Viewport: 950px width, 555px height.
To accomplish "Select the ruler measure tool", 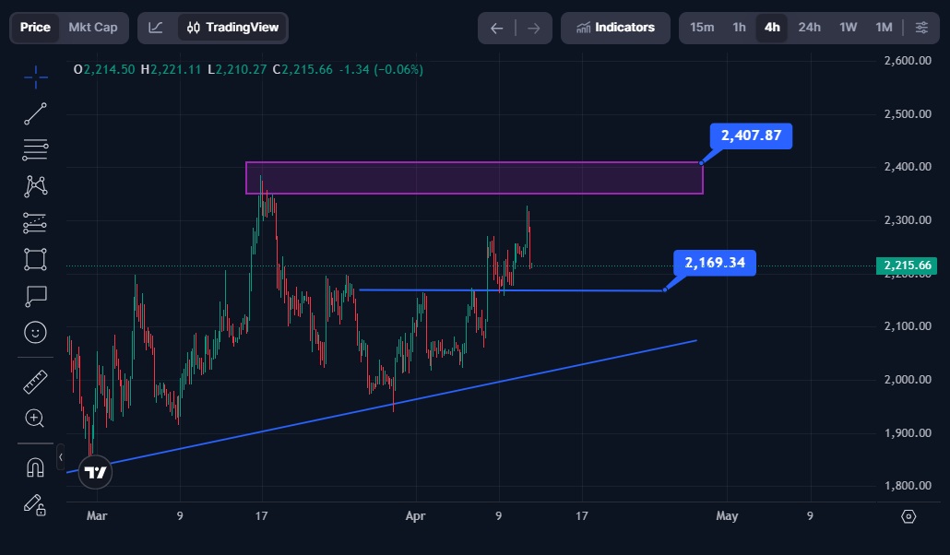I will (x=35, y=383).
